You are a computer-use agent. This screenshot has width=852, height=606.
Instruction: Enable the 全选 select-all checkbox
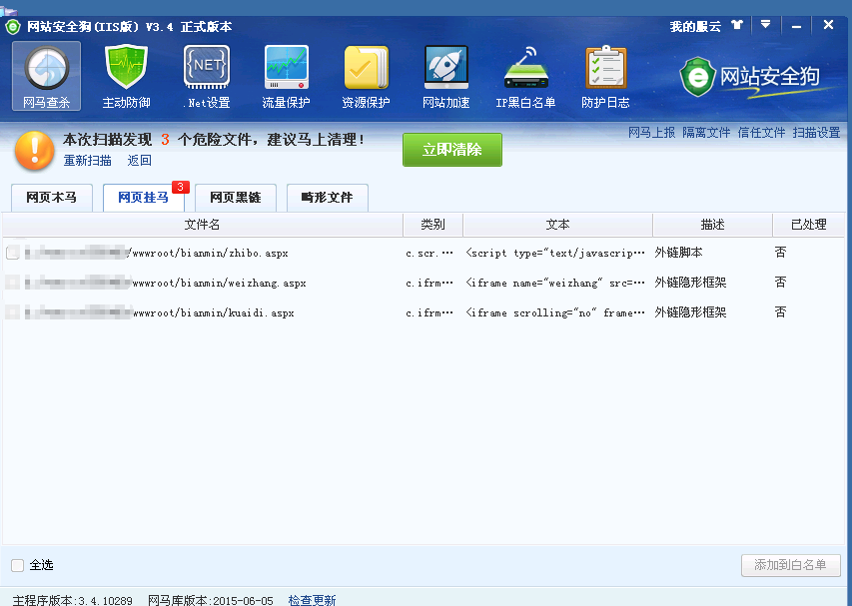(18, 565)
